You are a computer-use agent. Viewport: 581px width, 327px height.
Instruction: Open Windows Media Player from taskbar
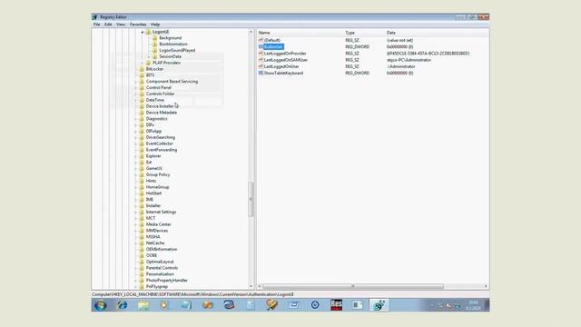(164, 305)
